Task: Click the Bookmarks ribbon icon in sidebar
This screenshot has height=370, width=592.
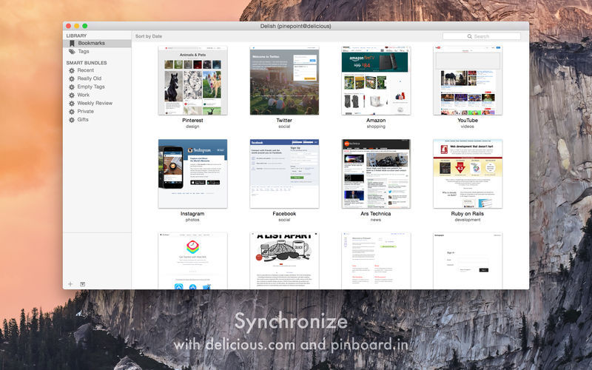Action: (72, 44)
